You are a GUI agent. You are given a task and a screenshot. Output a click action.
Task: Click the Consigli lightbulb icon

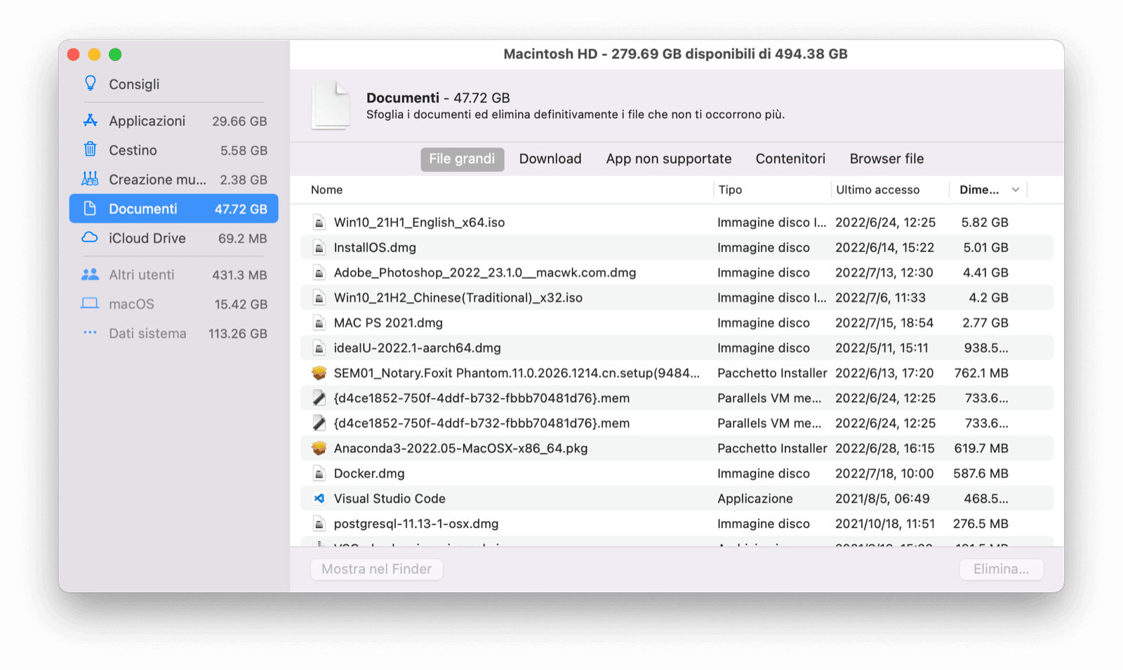[x=90, y=84]
